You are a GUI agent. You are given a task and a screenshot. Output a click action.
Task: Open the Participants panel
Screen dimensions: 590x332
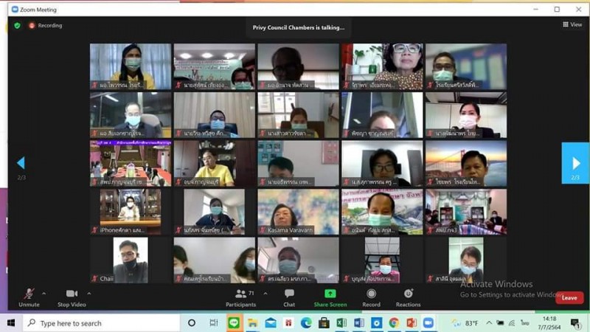click(x=240, y=296)
